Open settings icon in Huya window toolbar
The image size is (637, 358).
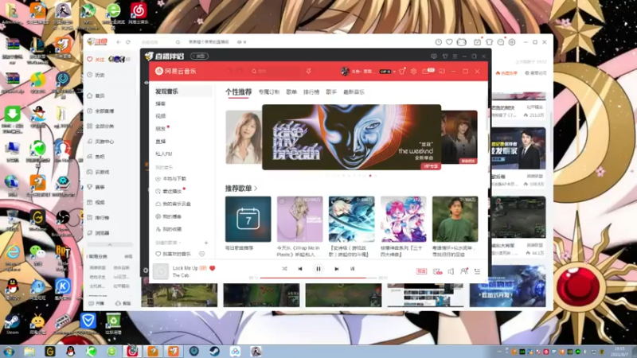pos(512,42)
